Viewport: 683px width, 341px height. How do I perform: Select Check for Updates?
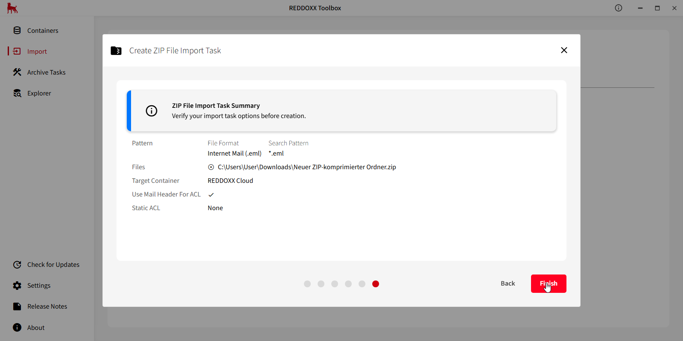point(53,265)
